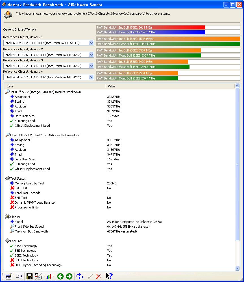Image resolution: width=244 pixels, height=282 pixels.
Task: Click the green back arrow icon
Action: [60, 276]
